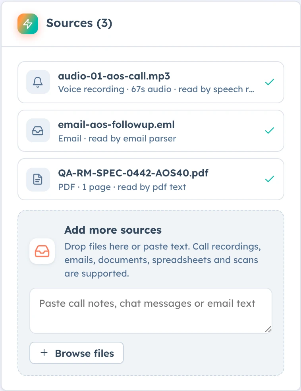This screenshot has width=301, height=391.
Task: Click the green checkmark on email-aos-followup.eml
Action: [270, 130]
